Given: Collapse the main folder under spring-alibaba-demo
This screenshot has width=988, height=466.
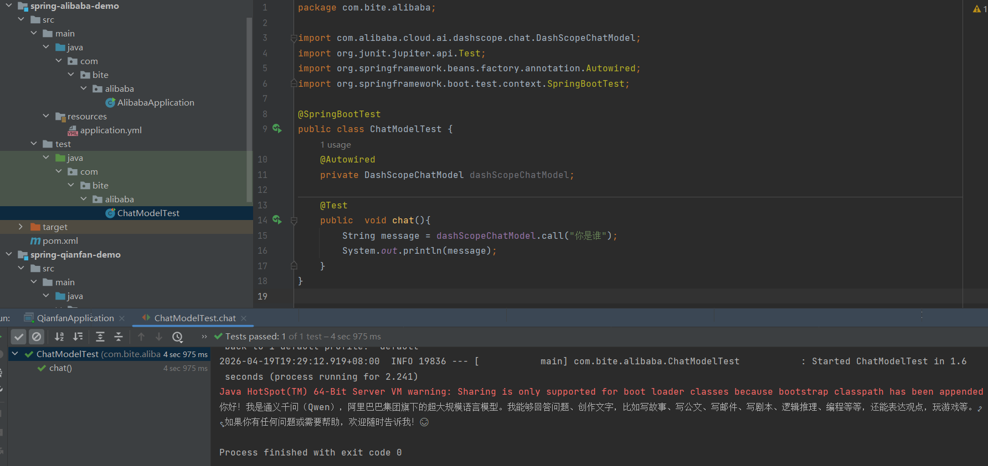Looking at the screenshot, I should pyautogui.click(x=34, y=33).
